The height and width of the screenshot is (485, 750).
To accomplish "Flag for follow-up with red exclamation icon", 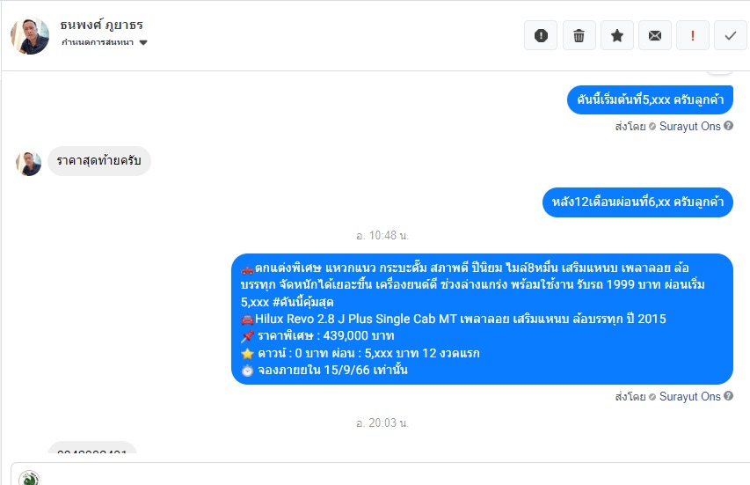I will (x=693, y=35).
